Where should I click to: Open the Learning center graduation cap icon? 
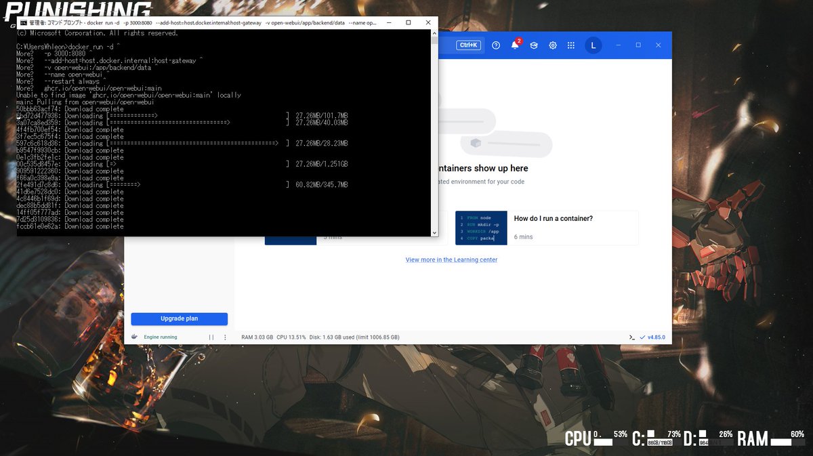pyautogui.click(x=534, y=45)
